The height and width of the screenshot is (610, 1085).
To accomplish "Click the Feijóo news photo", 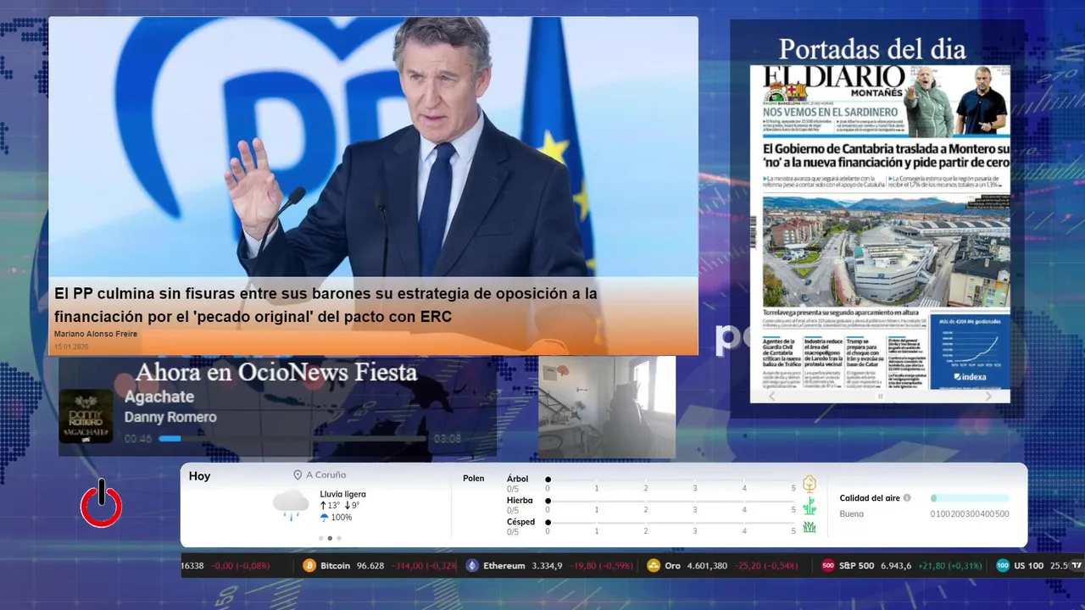I will click(x=373, y=148).
